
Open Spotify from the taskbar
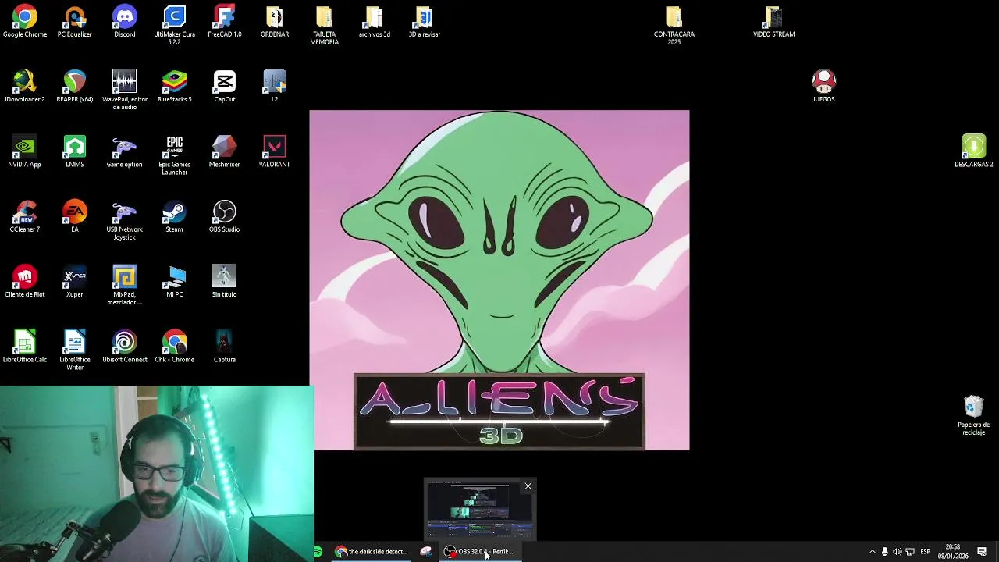317,551
